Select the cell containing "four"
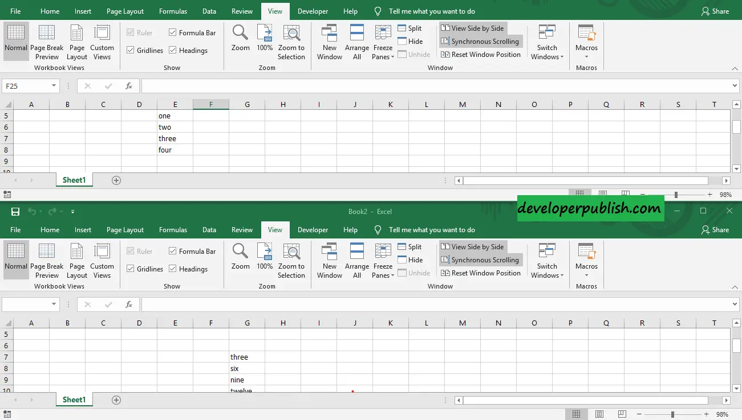The height and width of the screenshot is (420, 742). [175, 150]
